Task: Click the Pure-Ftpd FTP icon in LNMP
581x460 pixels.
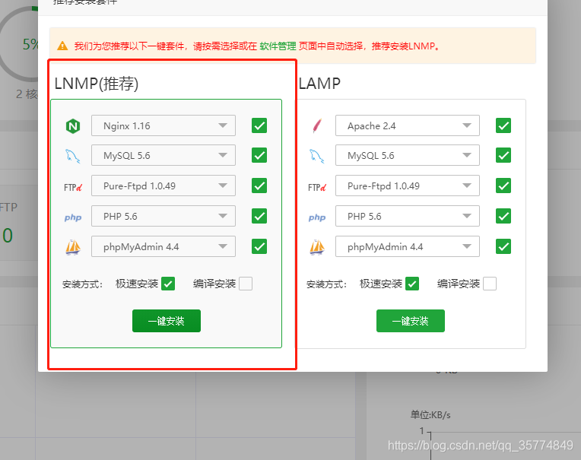Action: (73, 187)
